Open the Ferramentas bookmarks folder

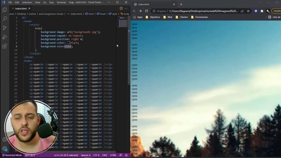(x=199, y=17)
